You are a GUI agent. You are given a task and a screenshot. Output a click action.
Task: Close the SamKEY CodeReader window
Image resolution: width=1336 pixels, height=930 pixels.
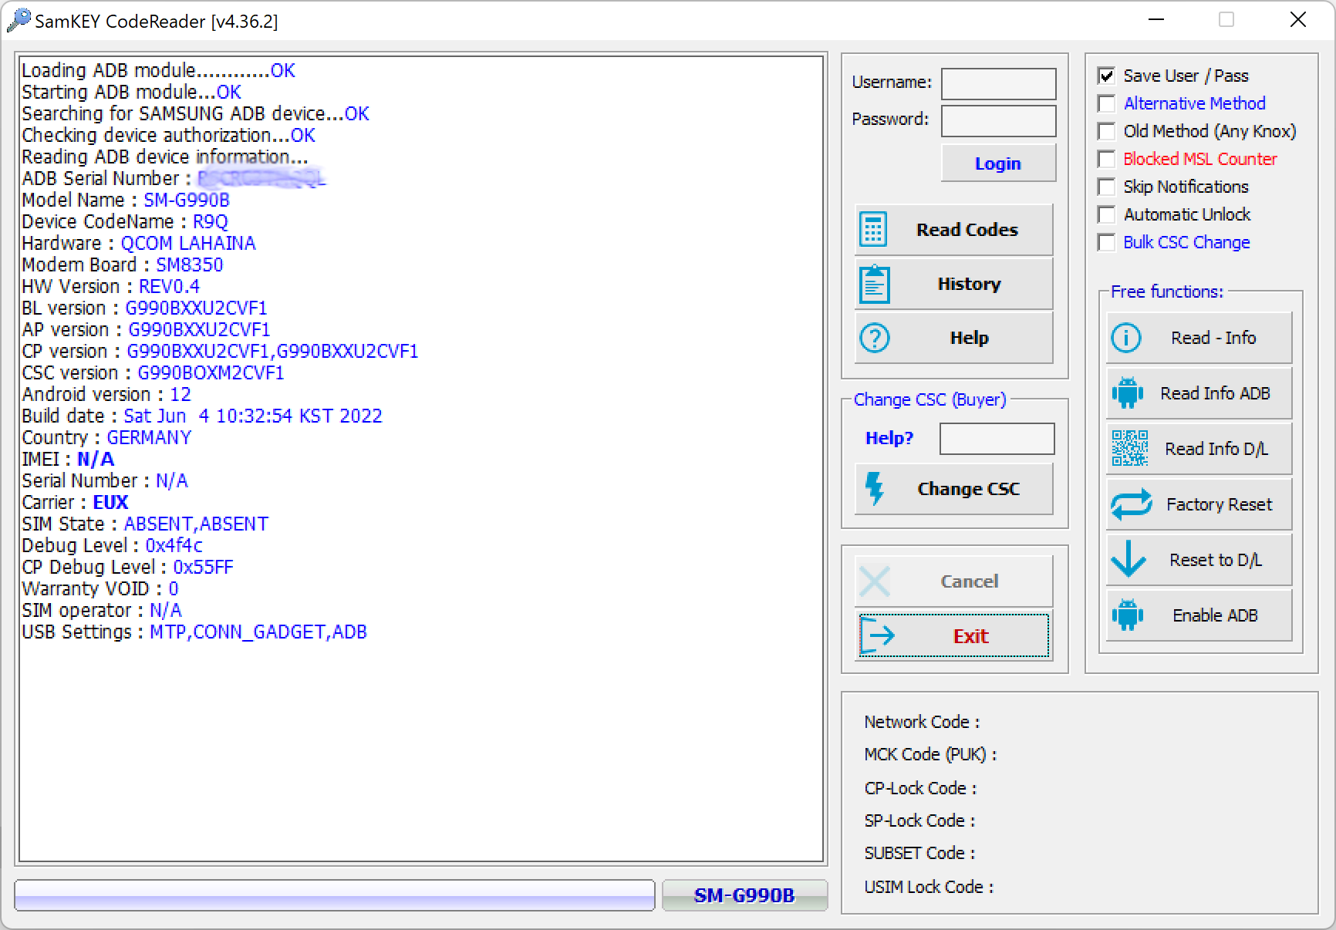pyautogui.click(x=1298, y=20)
